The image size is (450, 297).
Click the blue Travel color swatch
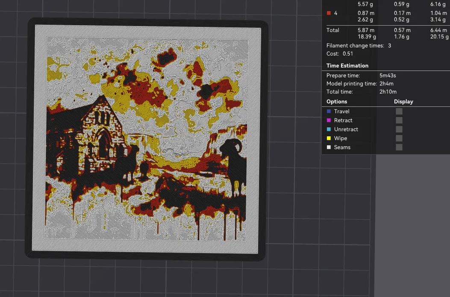(x=329, y=112)
